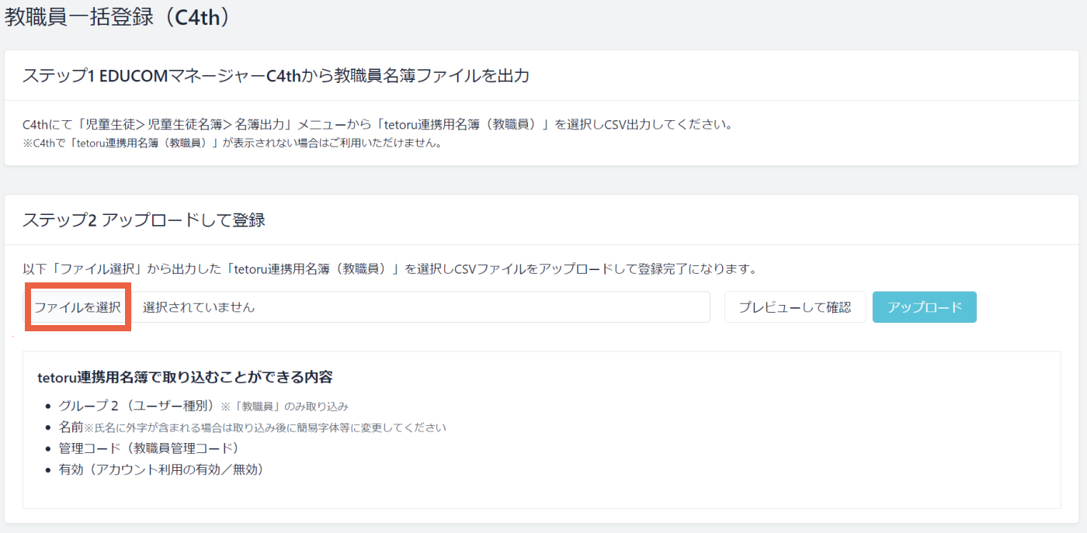Click the グループ２（ユーザー種別） list item
The width and height of the screenshot is (1087, 533).
[203, 406]
